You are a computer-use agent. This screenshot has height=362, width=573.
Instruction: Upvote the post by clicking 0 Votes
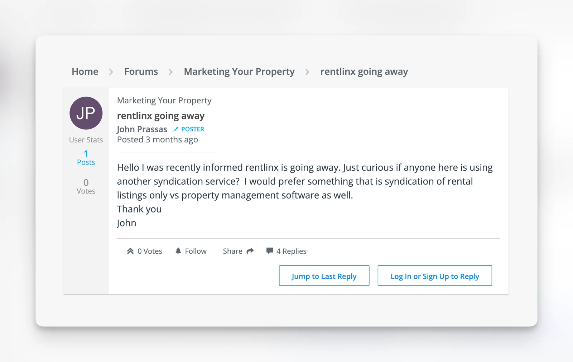tap(149, 251)
